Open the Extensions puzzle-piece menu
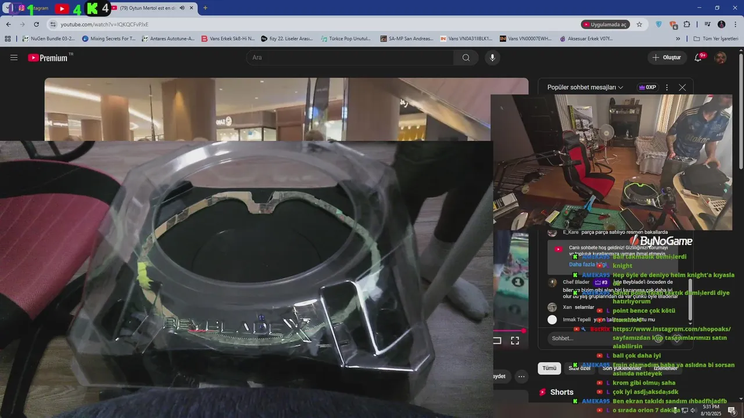The height and width of the screenshot is (418, 744). tap(686, 24)
